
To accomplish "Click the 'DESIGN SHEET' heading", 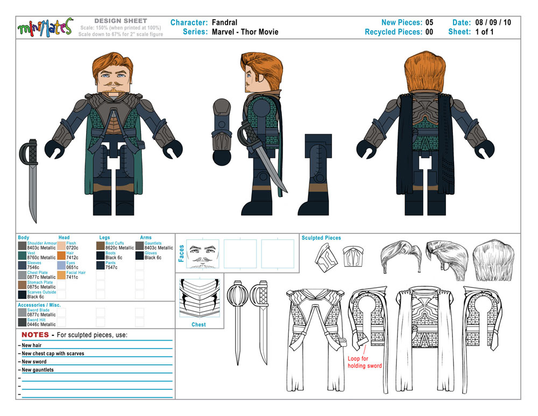I will pos(121,21).
